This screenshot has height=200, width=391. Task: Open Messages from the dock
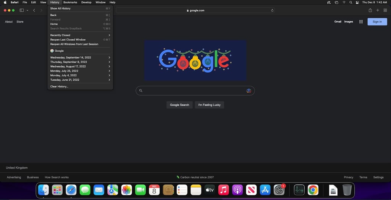85,190
